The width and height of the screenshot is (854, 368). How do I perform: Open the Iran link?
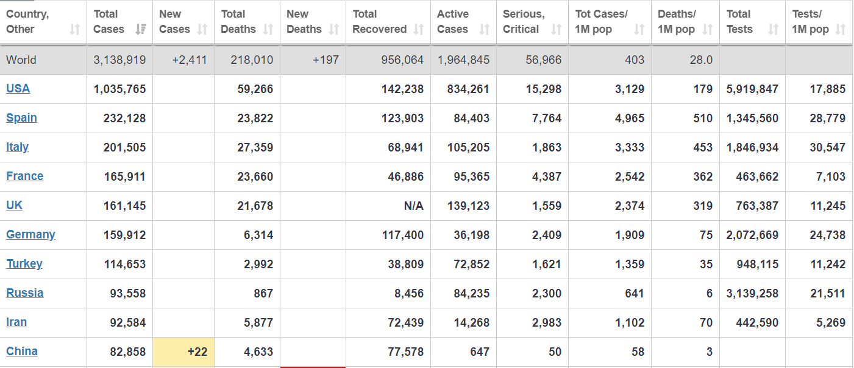tap(16, 322)
